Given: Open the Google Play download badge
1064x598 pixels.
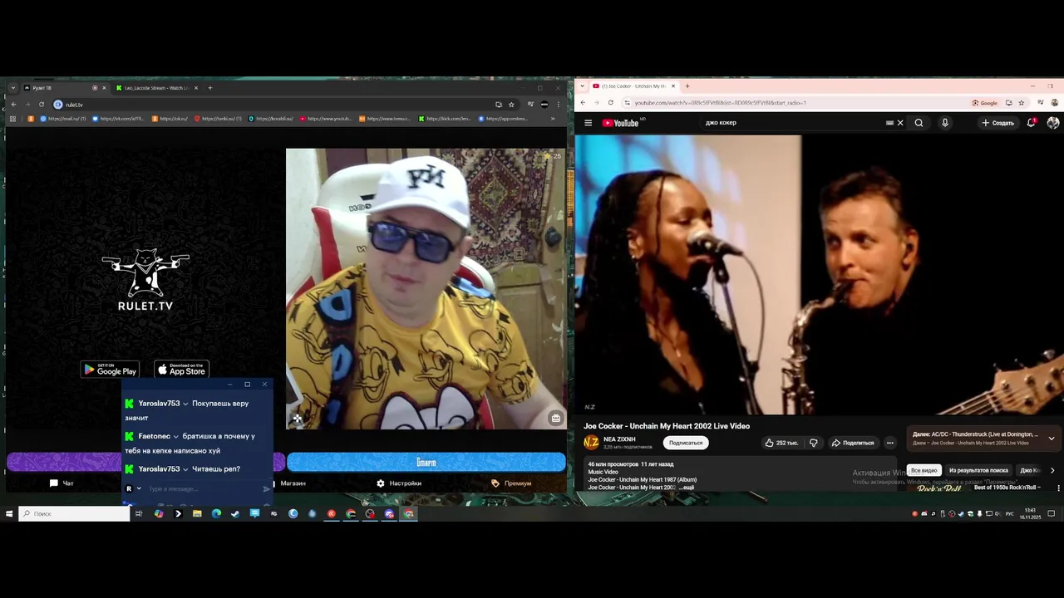Looking at the screenshot, I should tap(110, 370).
